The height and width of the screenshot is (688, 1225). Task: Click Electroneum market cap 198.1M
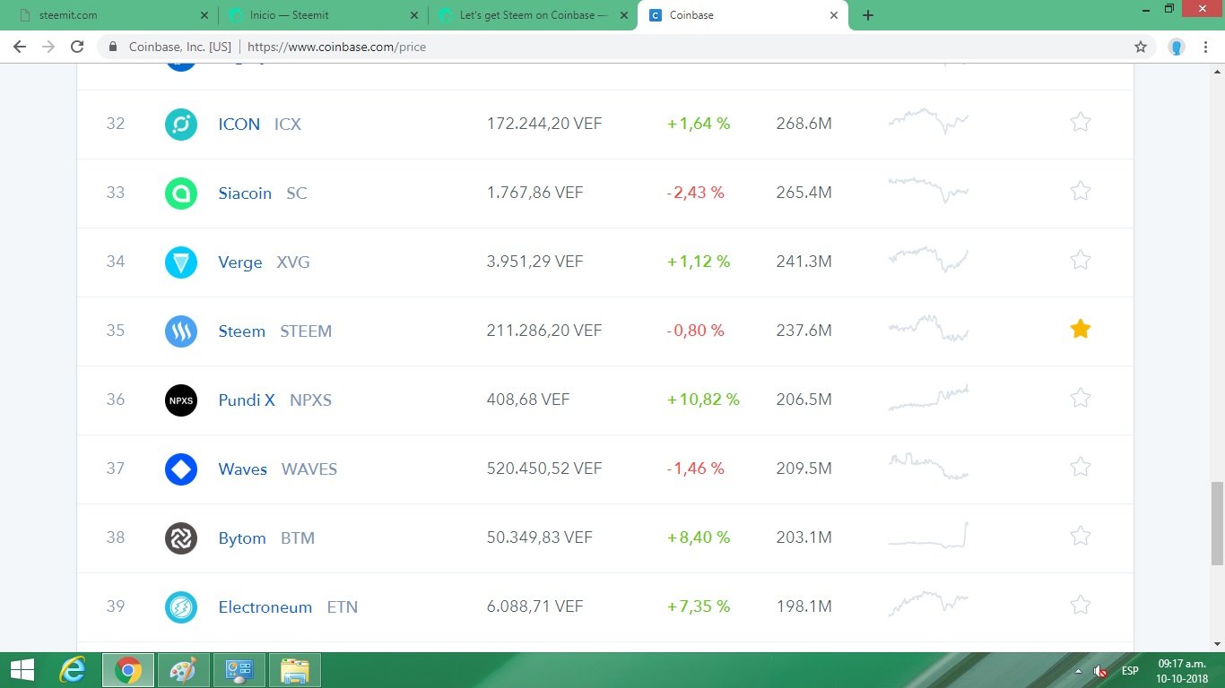(804, 607)
